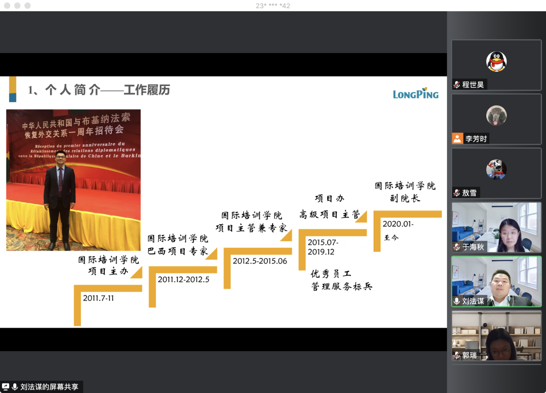Click the green zoom window button
The width and height of the screenshot is (546, 393).
click(28, 6)
